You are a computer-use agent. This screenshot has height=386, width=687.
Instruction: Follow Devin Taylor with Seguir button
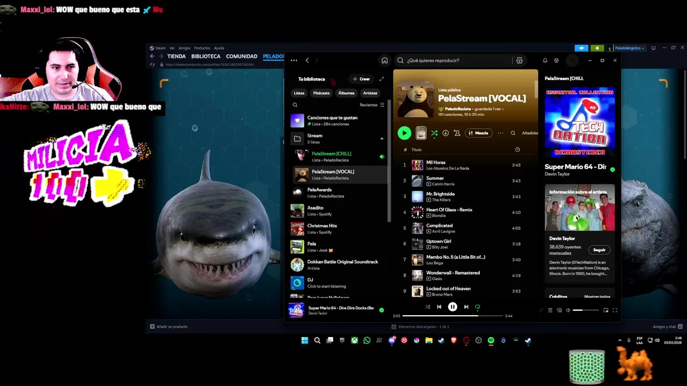coord(599,250)
